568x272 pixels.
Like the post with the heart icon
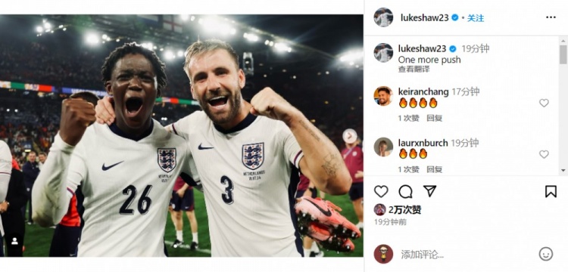[381, 191]
